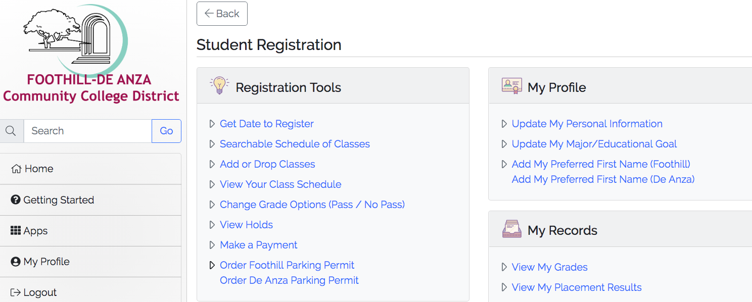This screenshot has height=302, width=752.
Task: Click the magnifying glass search icon
Action: [11, 130]
